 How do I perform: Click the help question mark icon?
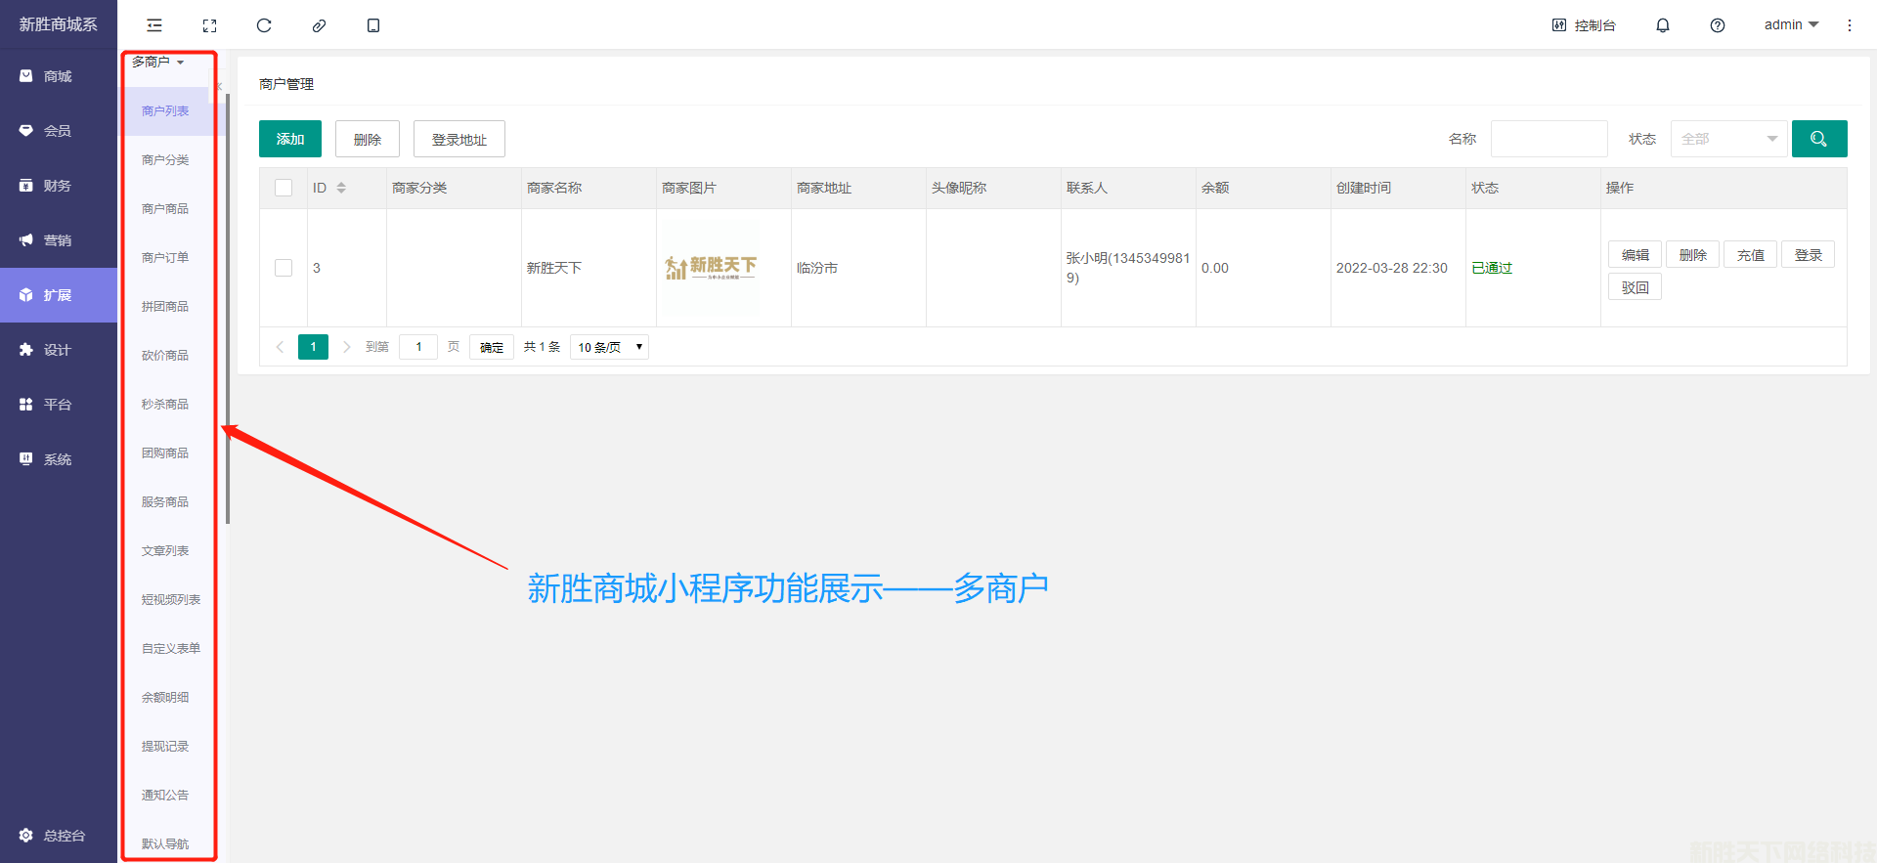tap(1717, 25)
